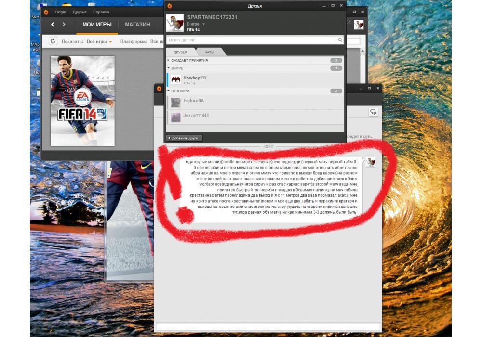This screenshot has height=337, width=482.
Task: Click user avatar in Origin main window header
Action: 359,25
